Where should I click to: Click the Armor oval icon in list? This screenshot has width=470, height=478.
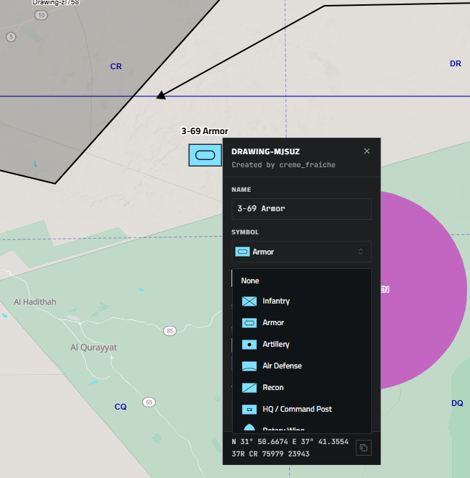[x=249, y=323]
